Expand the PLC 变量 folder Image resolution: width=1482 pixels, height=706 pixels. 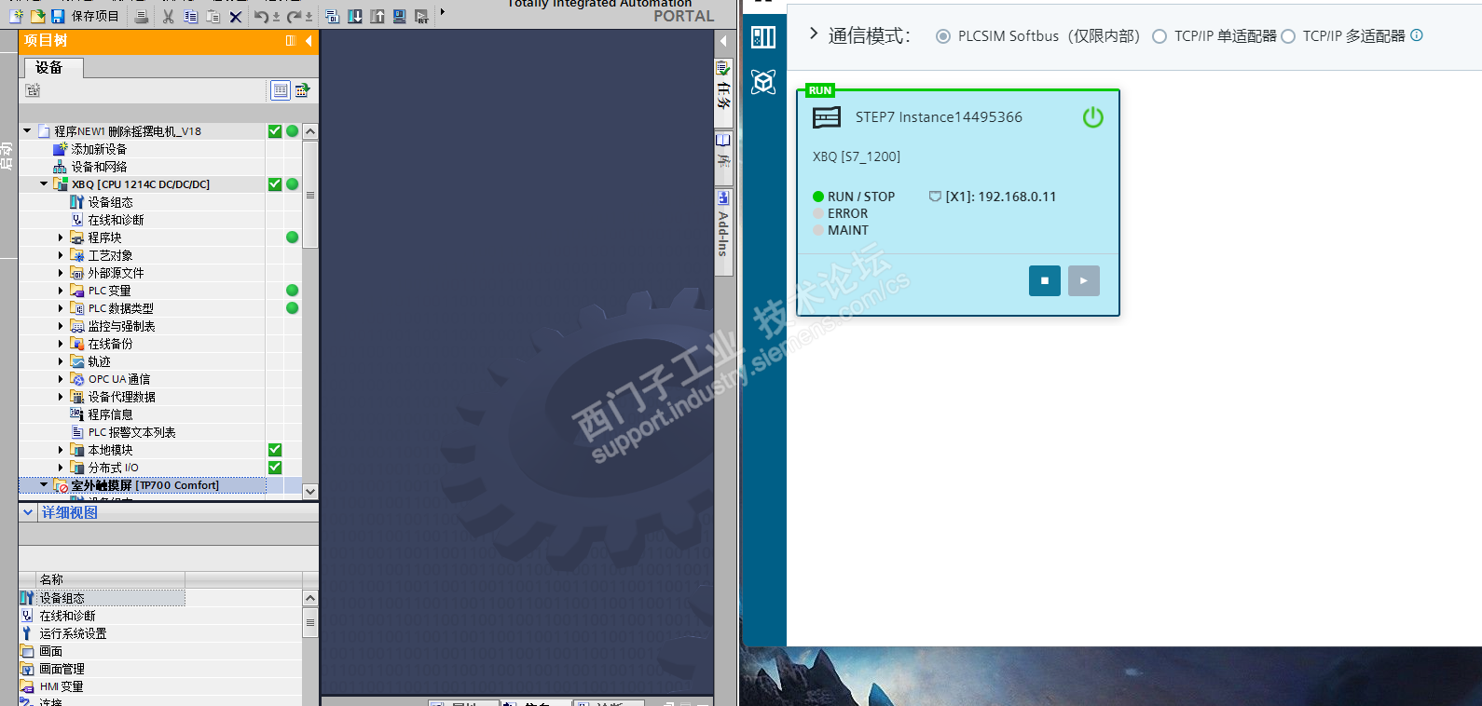(x=61, y=291)
